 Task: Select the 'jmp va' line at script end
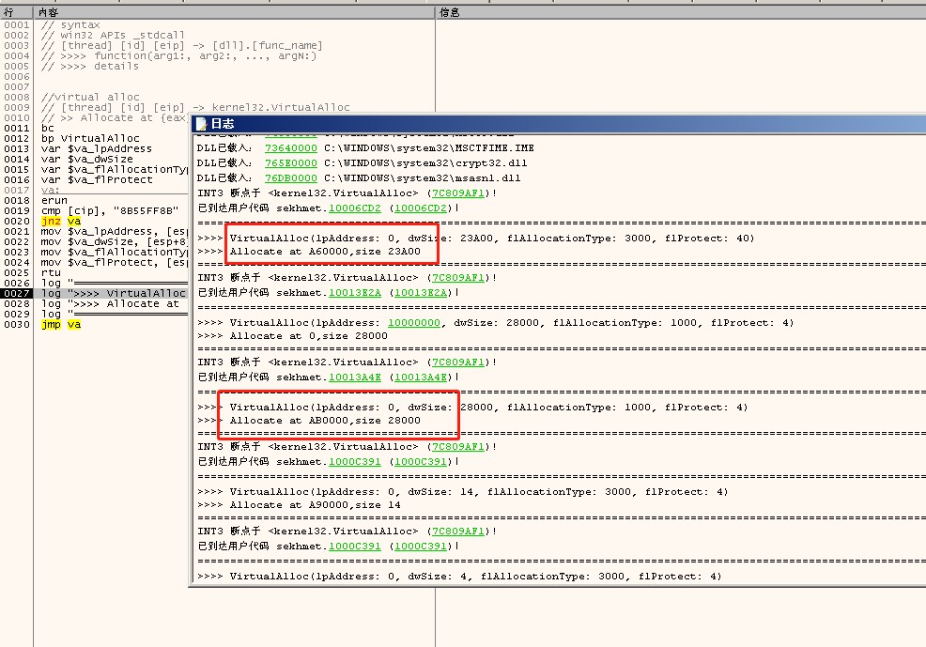[60, 324]
